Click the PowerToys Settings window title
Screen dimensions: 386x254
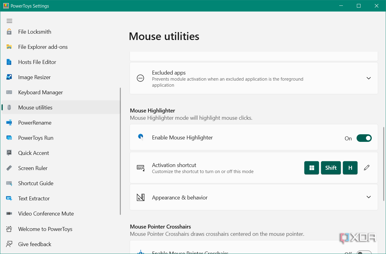pos(30,6)
